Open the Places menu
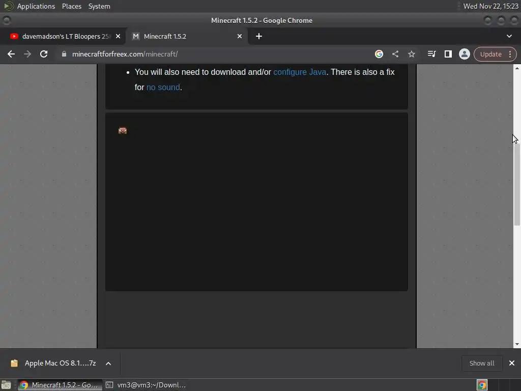521x391 pixels. (x=72, y=6)
